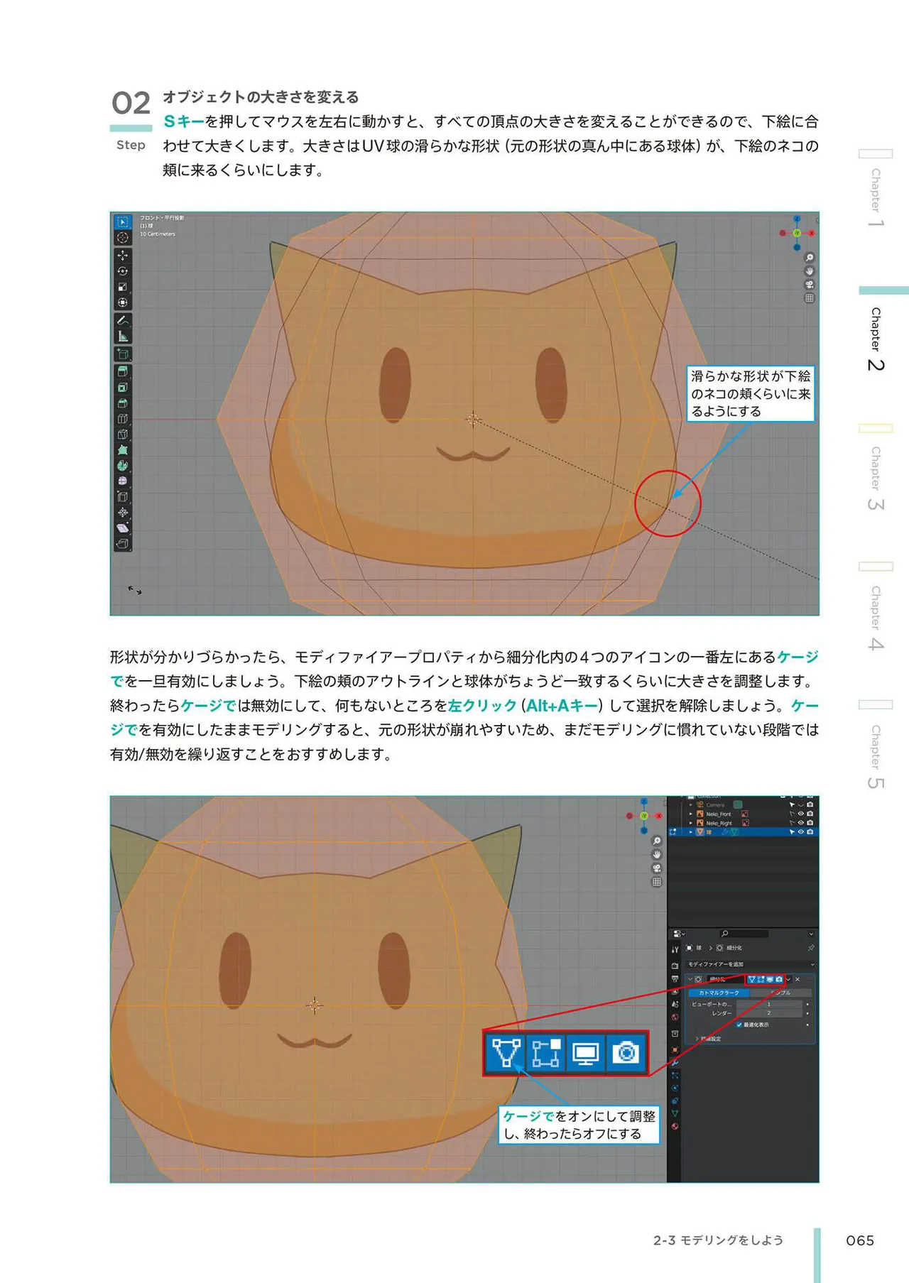Choose the Annotate pencil tool
Image resolution: width=909 pixels, height=1283 pixels.
[x=122, y=320]
